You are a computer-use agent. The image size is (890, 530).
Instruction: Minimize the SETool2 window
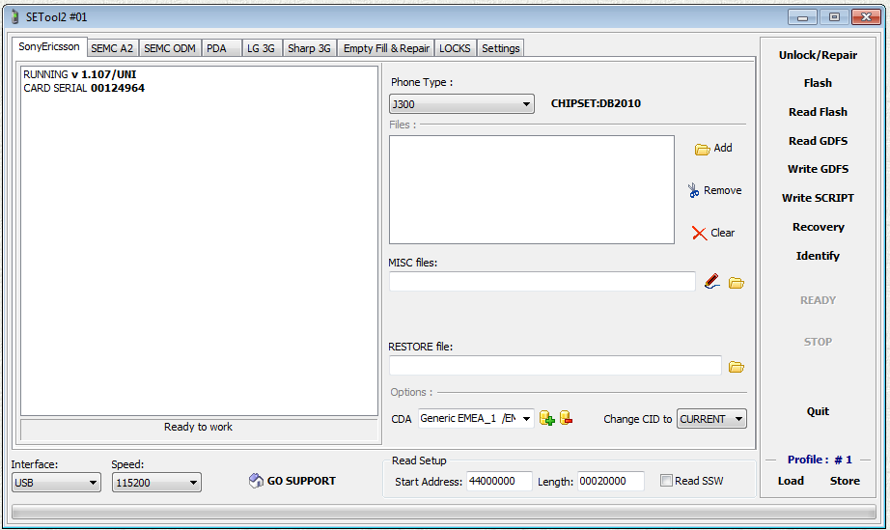pyautogui.click(x=802, y=17)
